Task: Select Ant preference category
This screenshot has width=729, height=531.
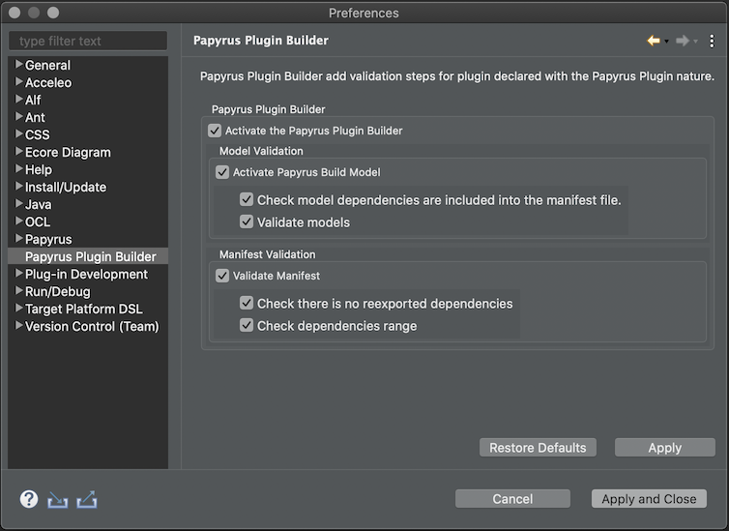Action: (35, 118)
